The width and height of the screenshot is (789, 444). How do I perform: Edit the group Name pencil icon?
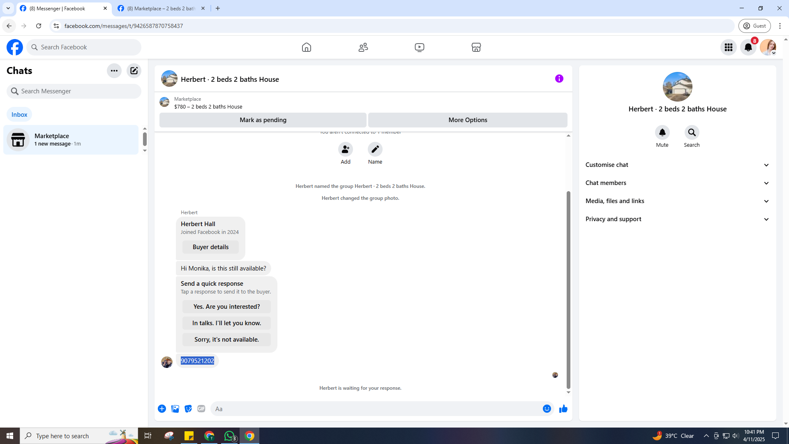click(375, 149)
